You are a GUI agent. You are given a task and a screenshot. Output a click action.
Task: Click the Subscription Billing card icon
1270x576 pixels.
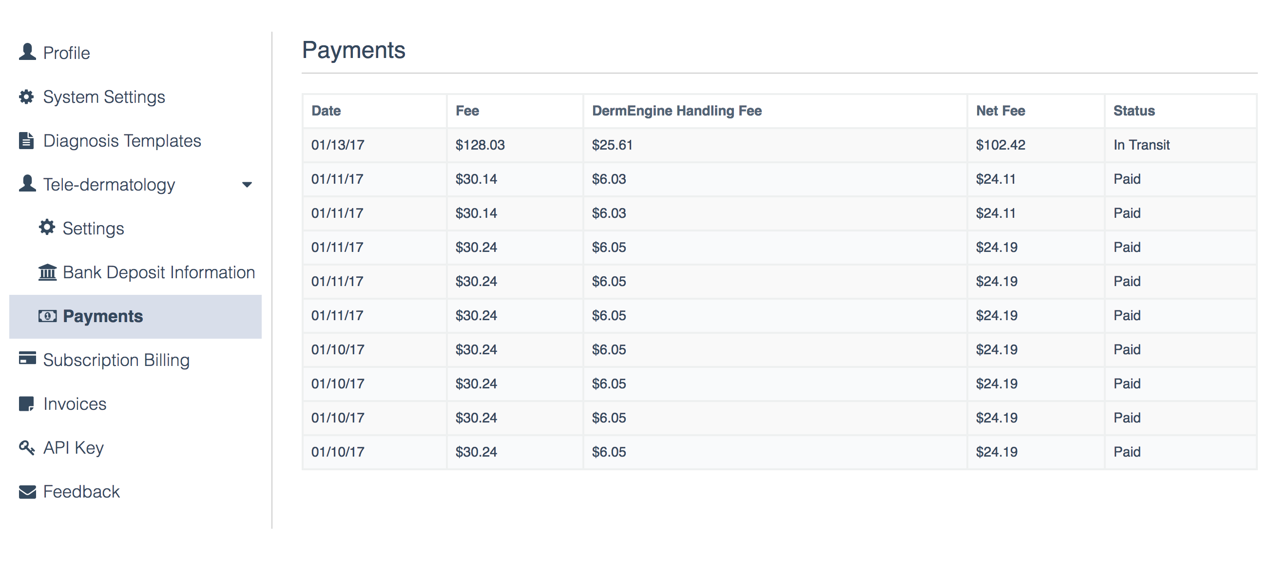27,359
